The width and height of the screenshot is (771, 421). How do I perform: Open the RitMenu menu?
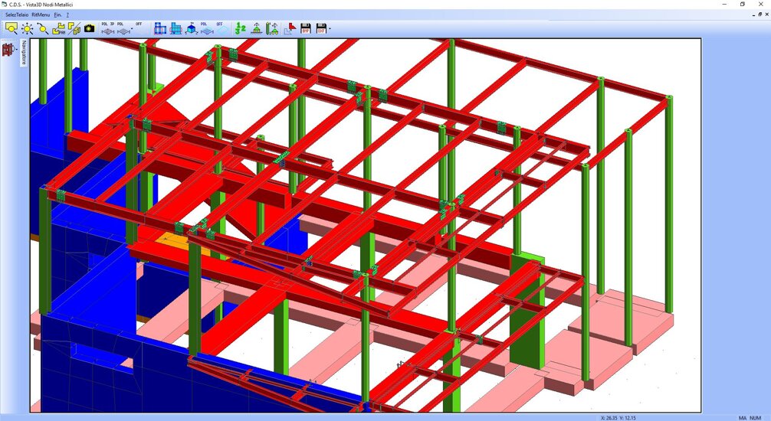pos(41,15)
